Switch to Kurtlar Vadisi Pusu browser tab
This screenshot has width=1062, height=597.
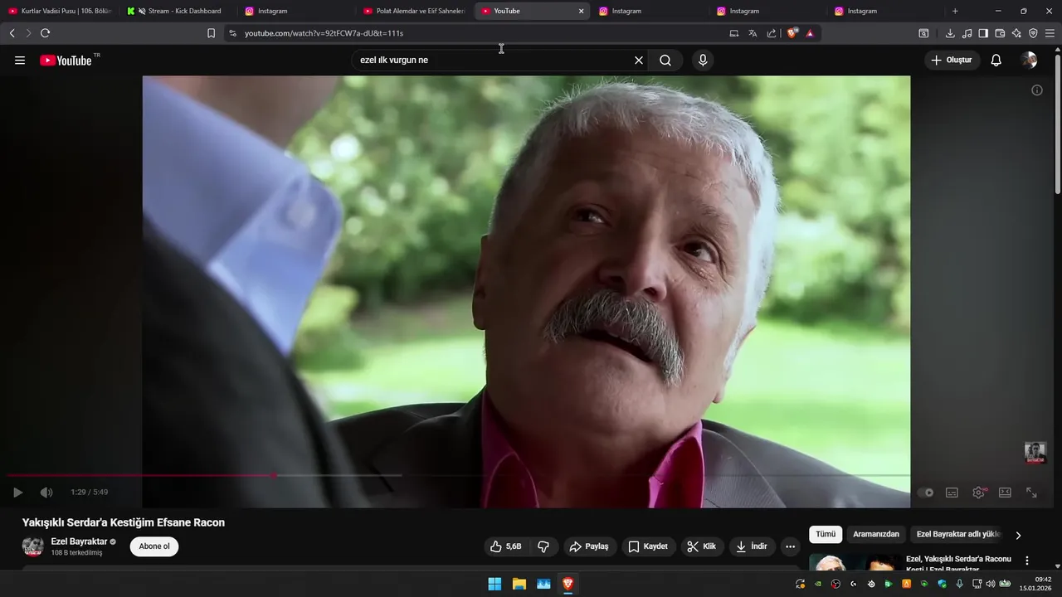[x=60, y=11]
